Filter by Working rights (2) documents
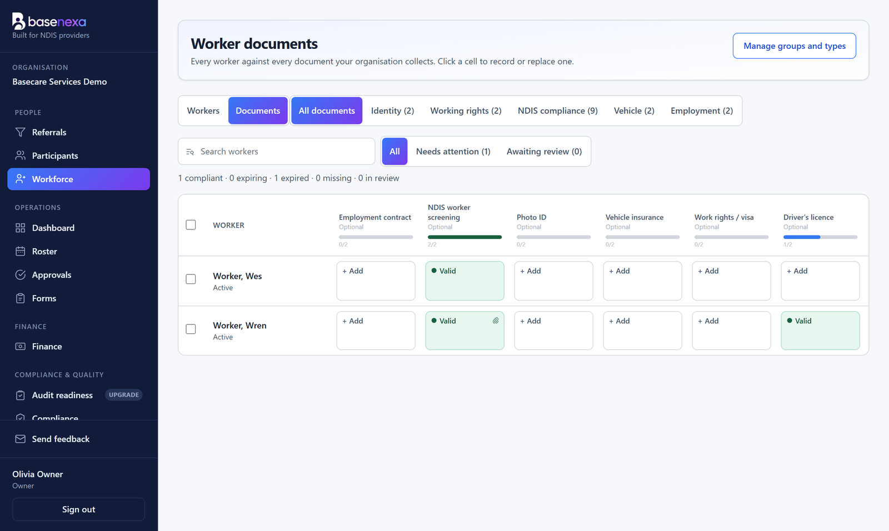This screenshot has height=531, width=889. pos(466,111)
